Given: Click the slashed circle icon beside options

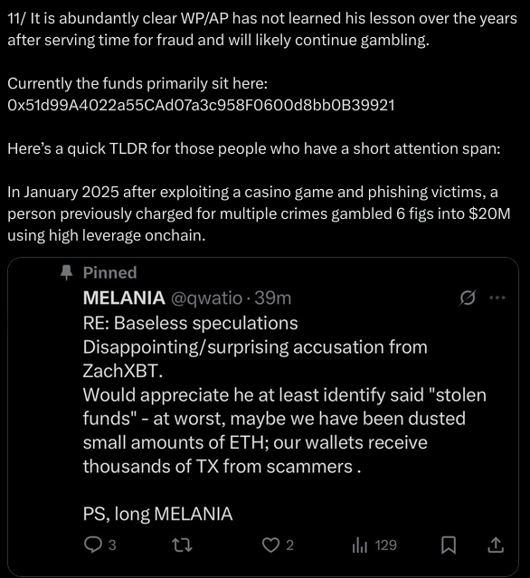Looking at the screenshot, I should pos(468,298).
